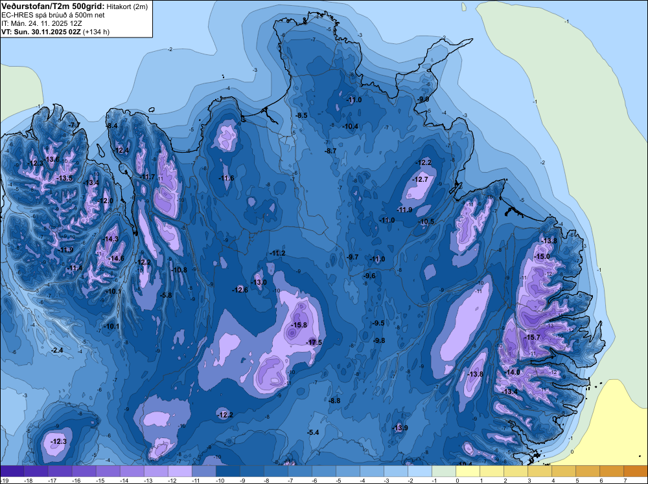Click the -18 label on color legend
Viewport: 648px width, 484px height.
point(28,481)
